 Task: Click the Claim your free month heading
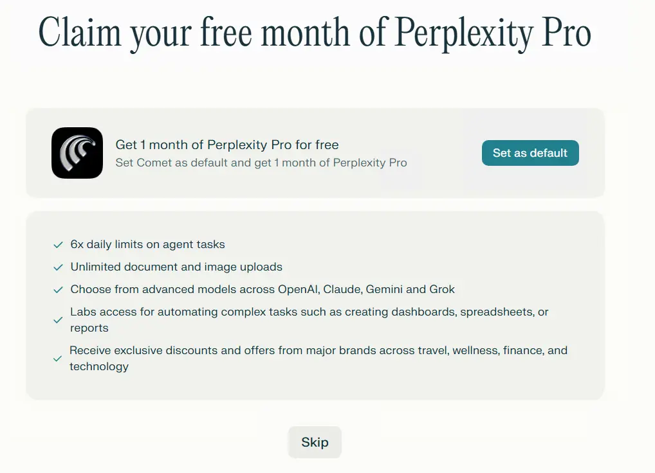[x=315, y=33]
